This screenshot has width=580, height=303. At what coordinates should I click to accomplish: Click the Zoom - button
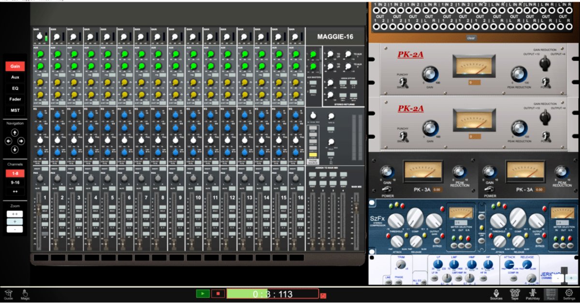[x=15, y=229]
